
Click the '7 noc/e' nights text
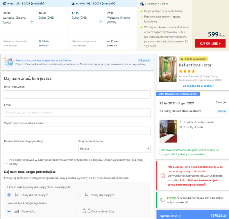[221, 102]
